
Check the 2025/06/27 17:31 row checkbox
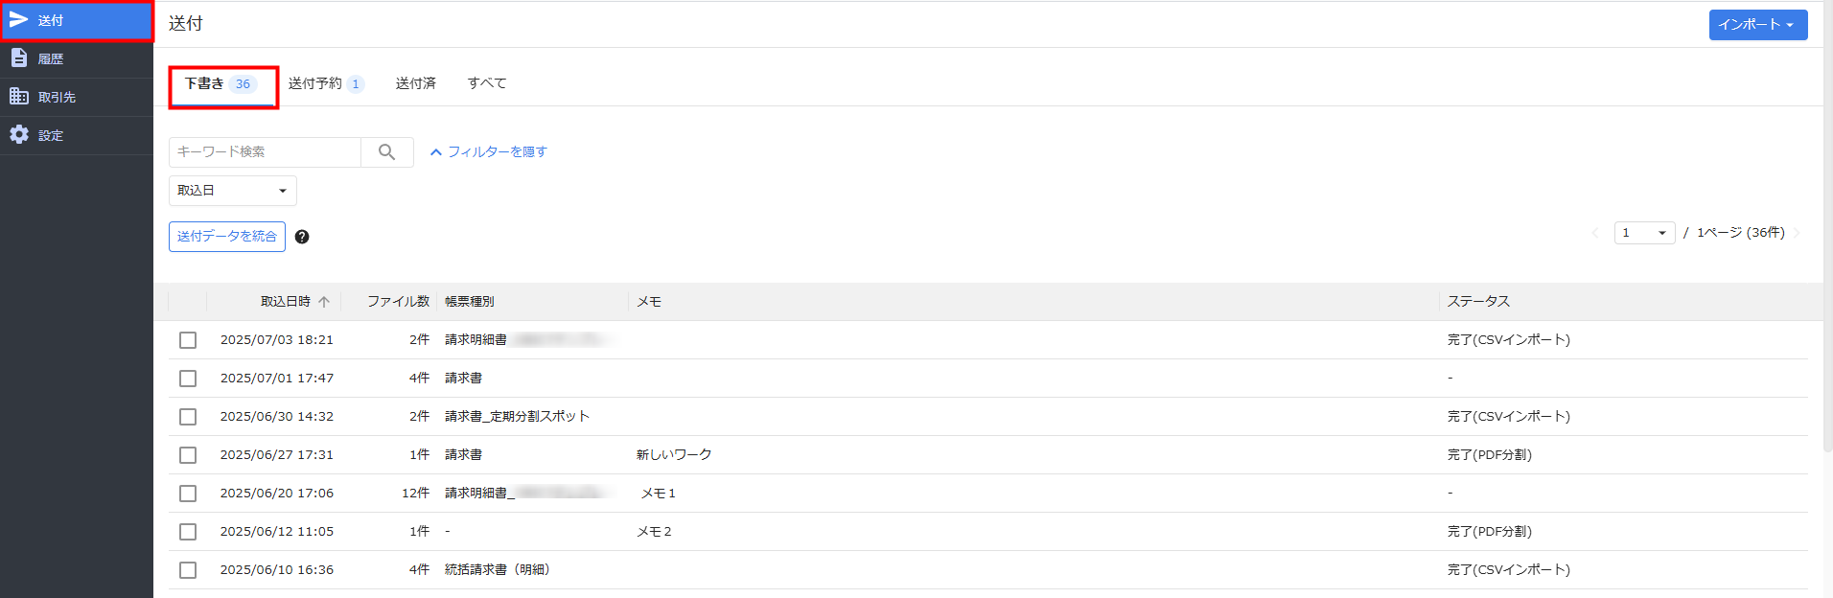[x=188, y=455]
